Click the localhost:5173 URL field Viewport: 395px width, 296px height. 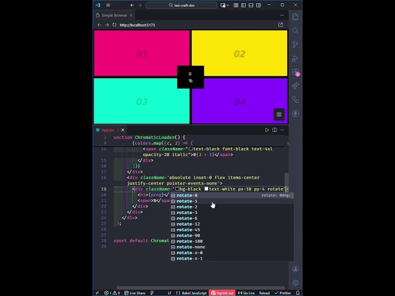(196, 25)
